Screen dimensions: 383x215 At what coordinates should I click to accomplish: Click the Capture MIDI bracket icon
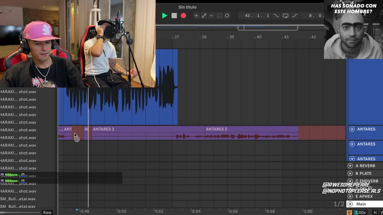(219, 16)
